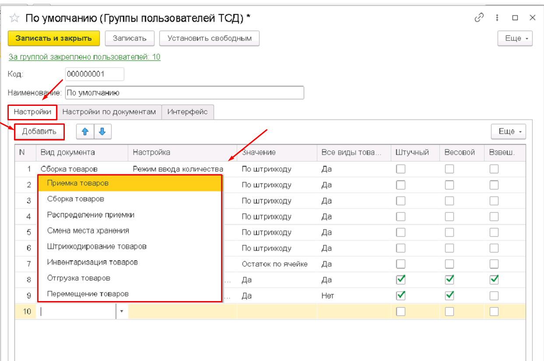Viewport: 544px width, 361px height.
Task: Uncheck Взвеш. checkbox in row 8
Action: 494,280
